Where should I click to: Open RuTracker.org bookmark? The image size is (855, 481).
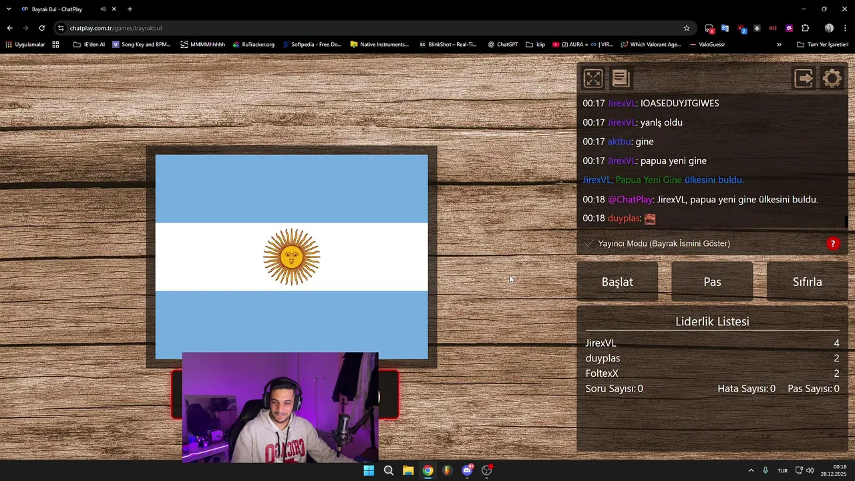(253, 45)
